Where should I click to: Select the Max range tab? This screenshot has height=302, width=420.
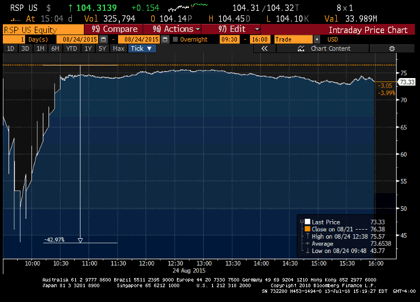119,48
